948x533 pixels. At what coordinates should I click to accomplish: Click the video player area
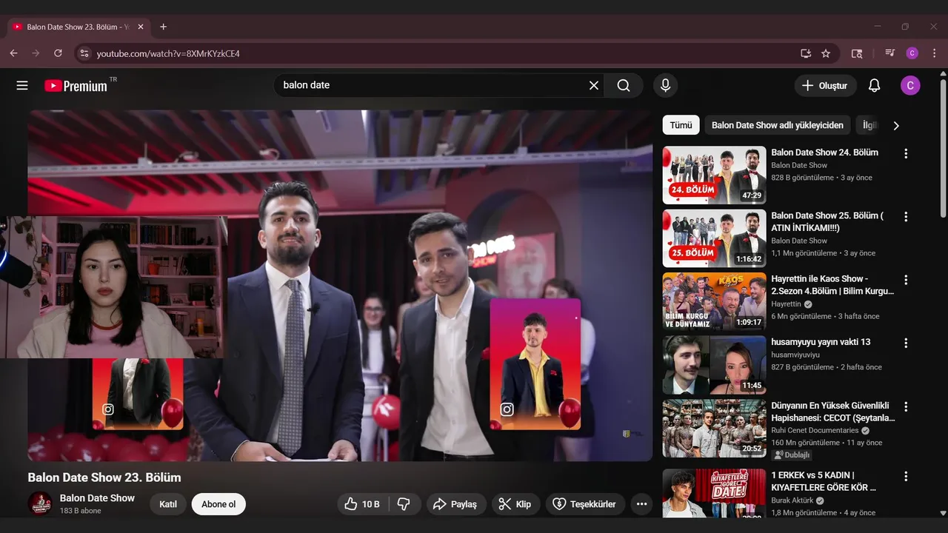[x=340, y=286]
